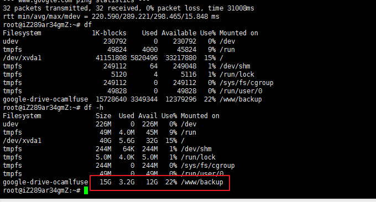Click '15728640' in google-drive-ocamlfuse row
This screenshot has height=202, width=376.
pos(111,99)
